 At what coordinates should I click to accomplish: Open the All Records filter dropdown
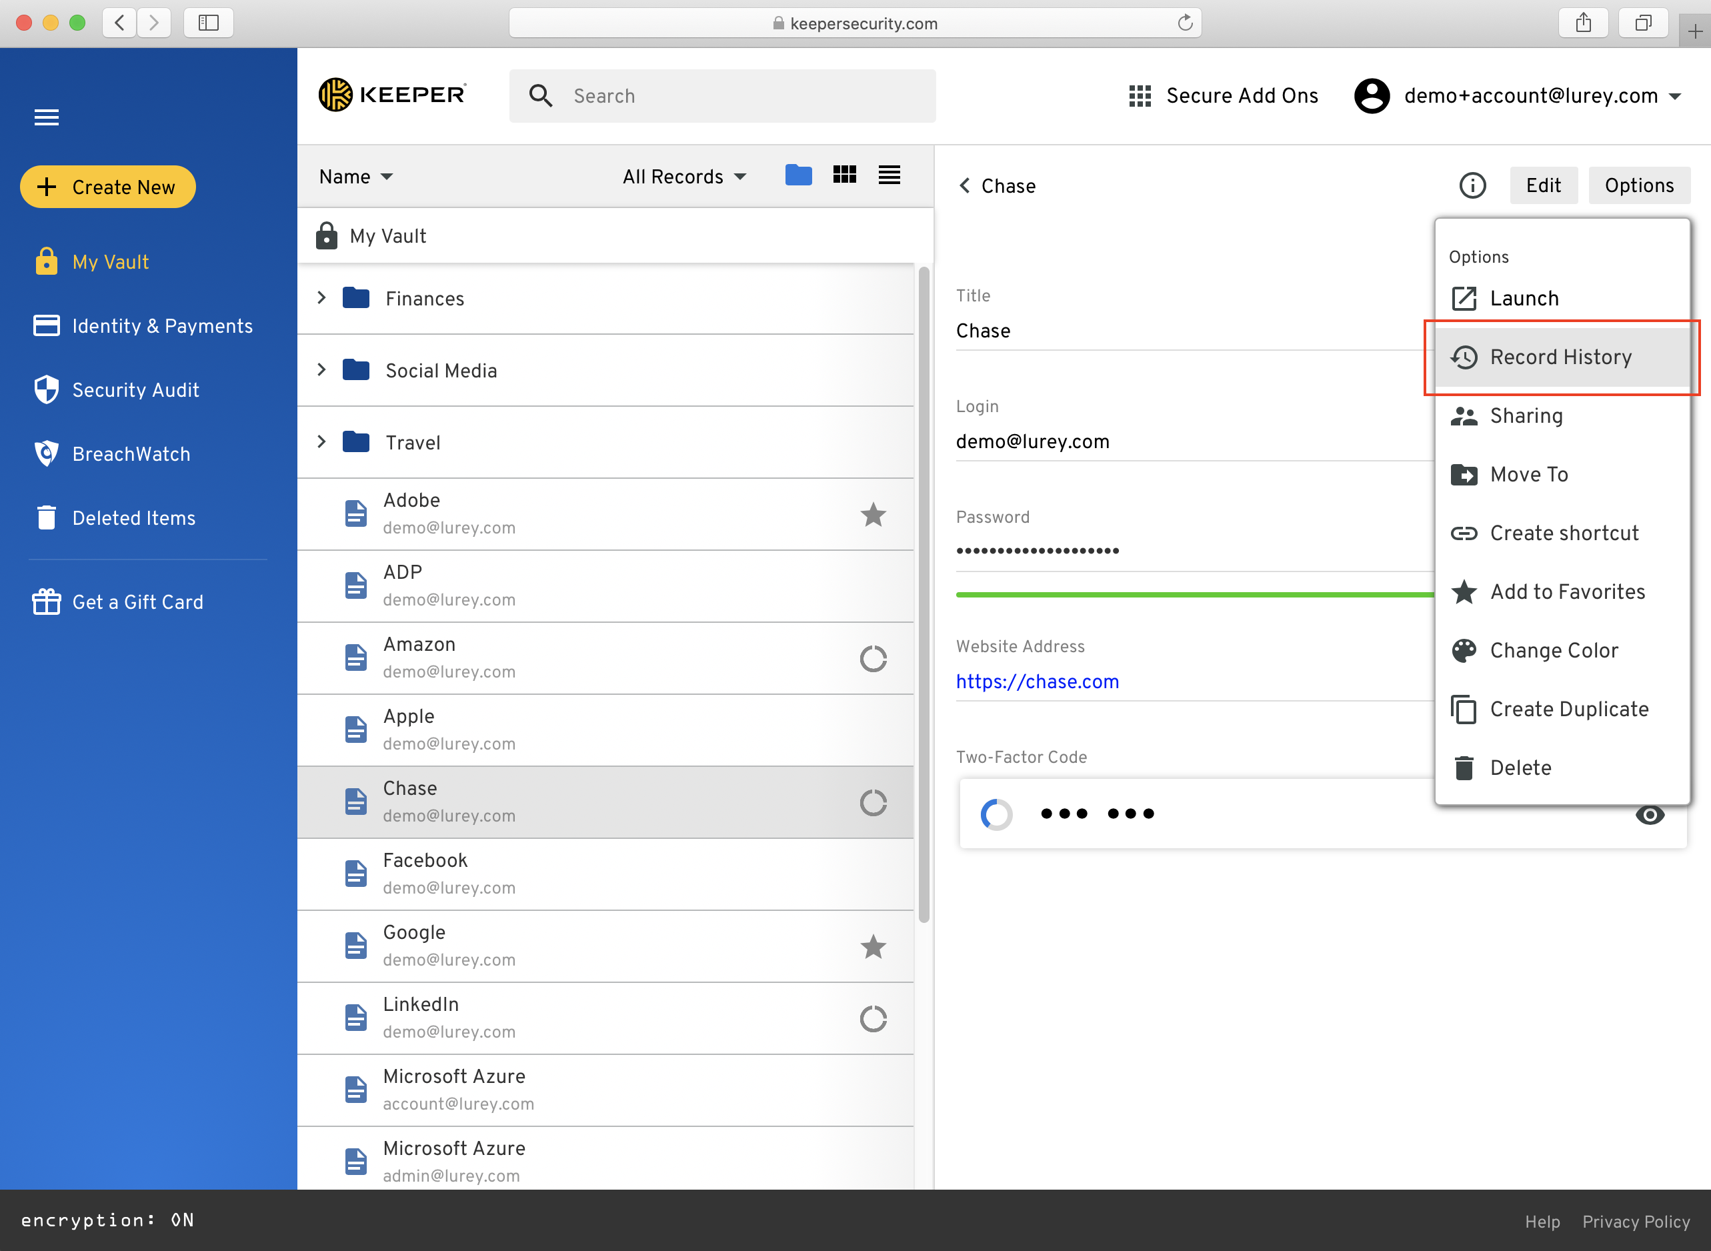[684, 177]
